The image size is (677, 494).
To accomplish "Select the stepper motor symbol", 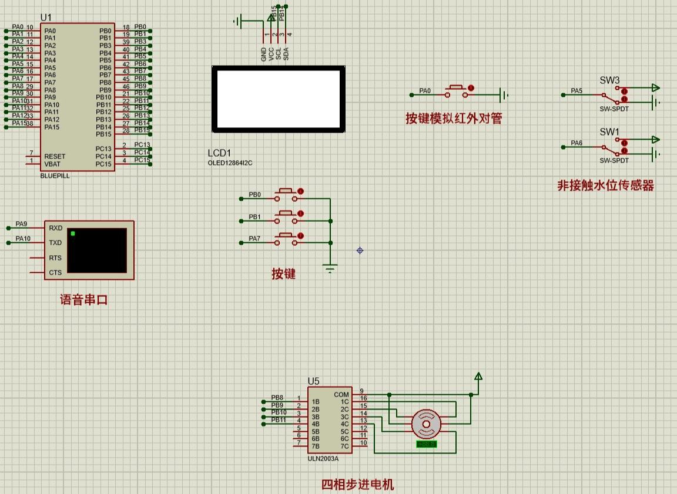I will [x=426, y=424].
